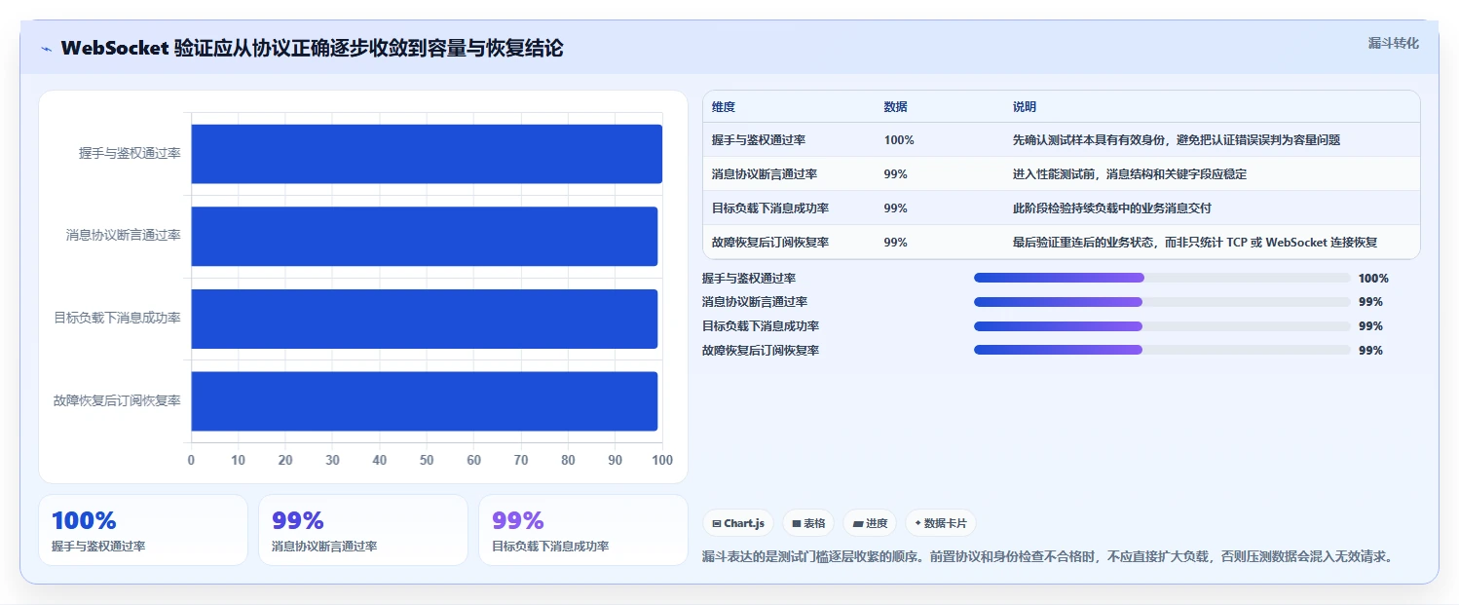1459x605 pixels.
Task: Click the 故障恢复后订阅恢复率 label in progress list
Action: point(761,351)
